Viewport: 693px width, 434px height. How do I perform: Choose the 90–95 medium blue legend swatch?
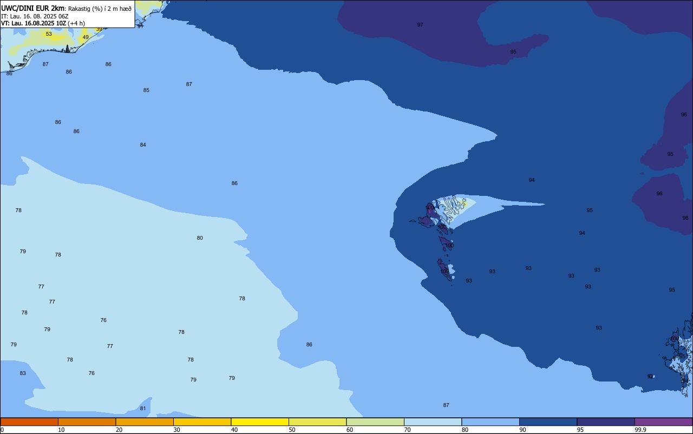point(548,422)
